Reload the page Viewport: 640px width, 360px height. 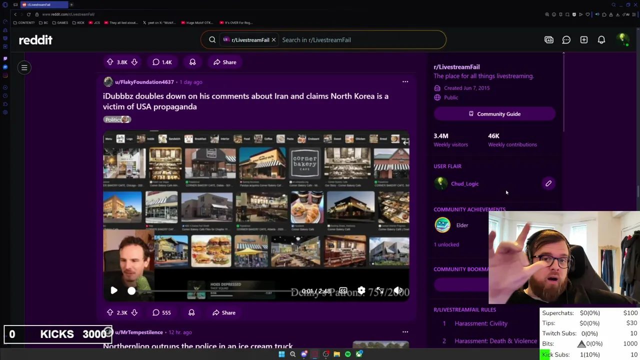click(28, 14)
